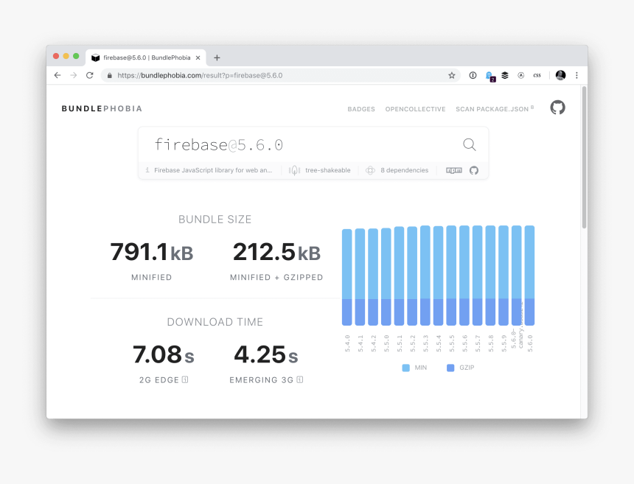This screenshot has width=634, height=484.
Task: Select the 5.5.8 version bar
Action: (x=490, y=276)
